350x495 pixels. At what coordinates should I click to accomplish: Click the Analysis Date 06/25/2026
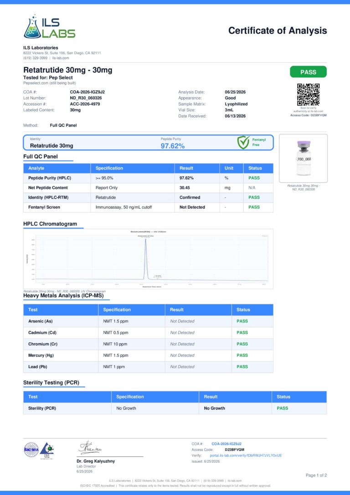point(235,92)
